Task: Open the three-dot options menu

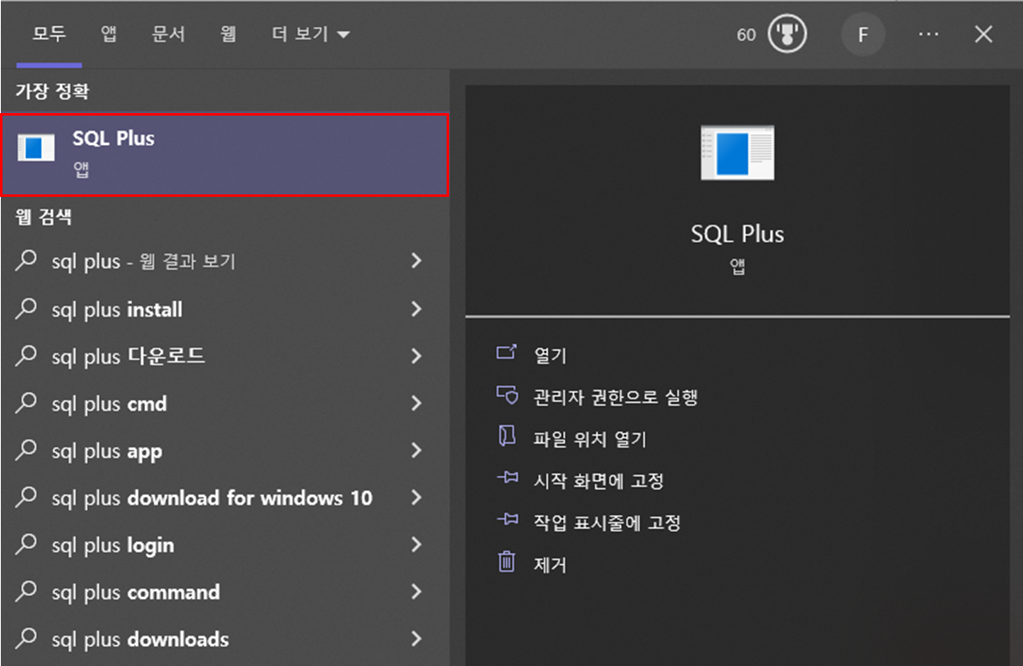Action: 928,34
